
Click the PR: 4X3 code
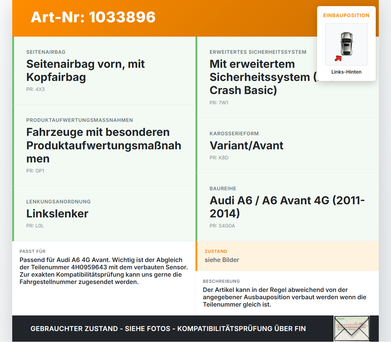tap(35, 89)
